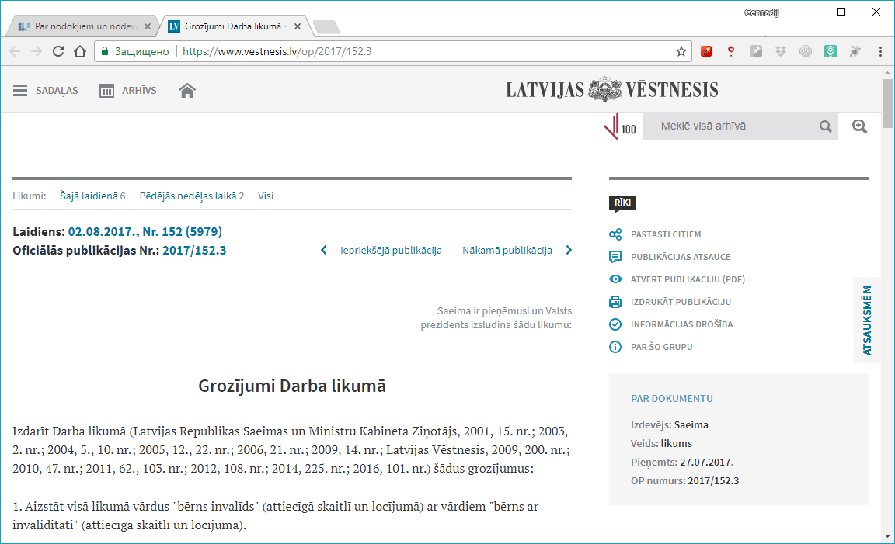Open the ATSAUKSMĒM feedback side tab
Screen dimensions: 895x544
[x=867, y=320]
